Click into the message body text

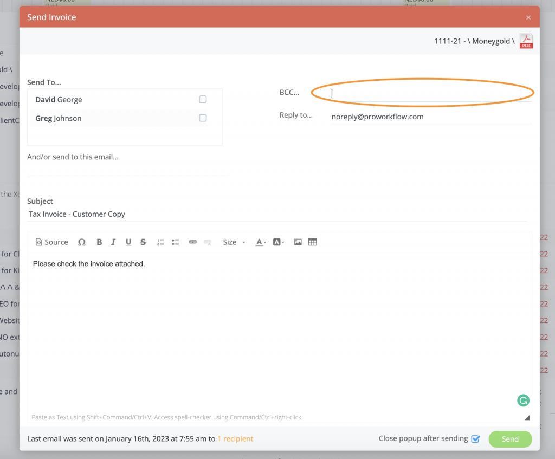coord(89,264)
